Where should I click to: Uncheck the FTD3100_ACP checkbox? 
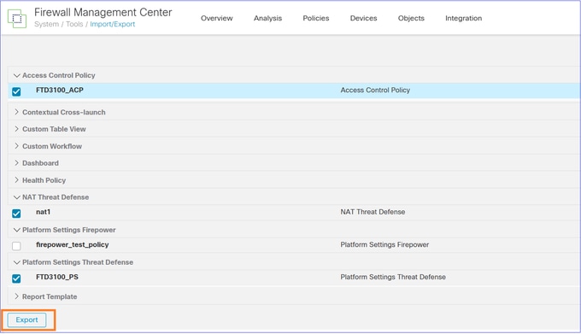coord(16,91)
